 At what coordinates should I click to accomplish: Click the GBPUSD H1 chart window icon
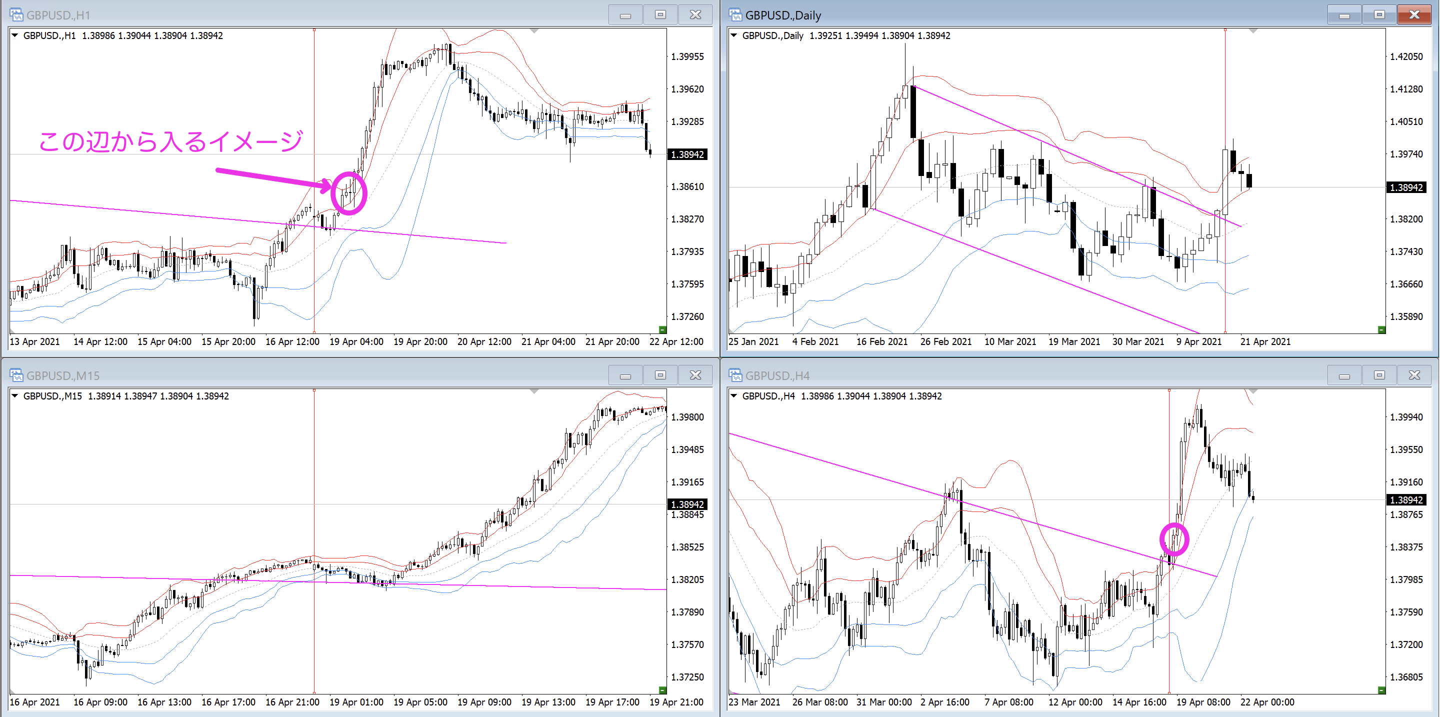tap(16, 14)
